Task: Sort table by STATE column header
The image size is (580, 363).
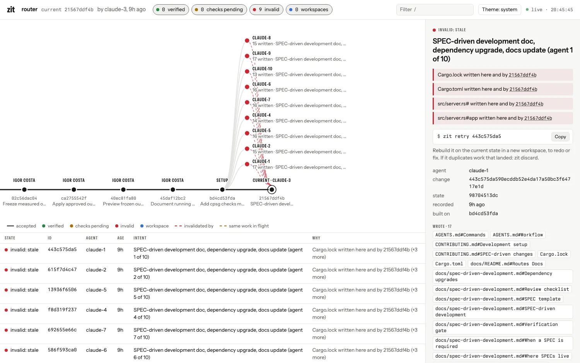Action: (10, 238)
